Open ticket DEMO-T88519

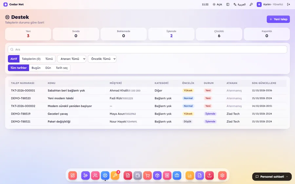click(x=21, y=114)
